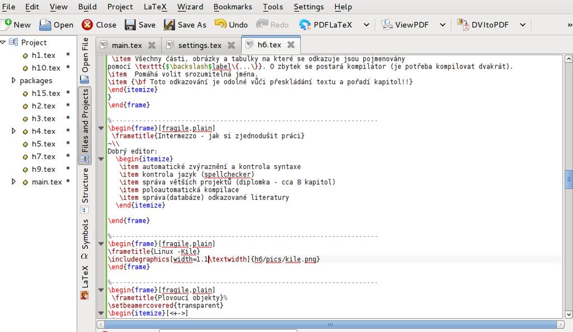Select h15.tex in project tree
Screen dimensions: 573x332
coord(46,93)
